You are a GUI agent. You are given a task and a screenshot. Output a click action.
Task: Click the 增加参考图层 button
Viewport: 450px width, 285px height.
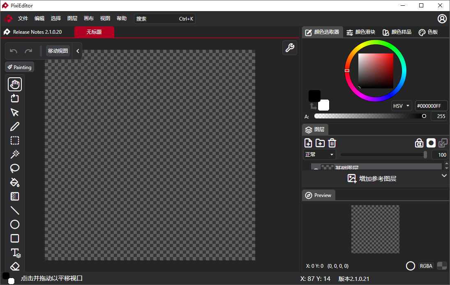coord(372,178)
